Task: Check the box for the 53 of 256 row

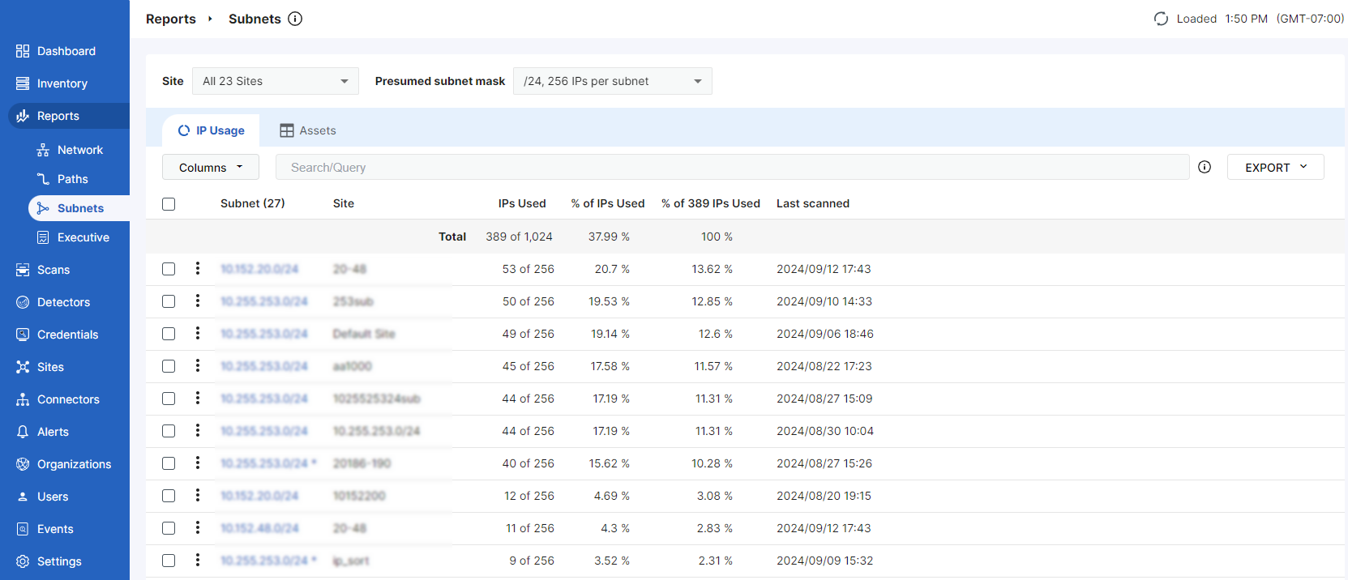Action: pyautogui.click(x=169, y=269)
